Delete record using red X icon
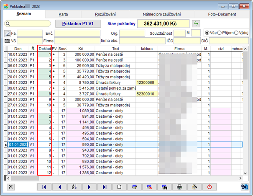This screenshot has width=253, height=196. pos(149,187)
